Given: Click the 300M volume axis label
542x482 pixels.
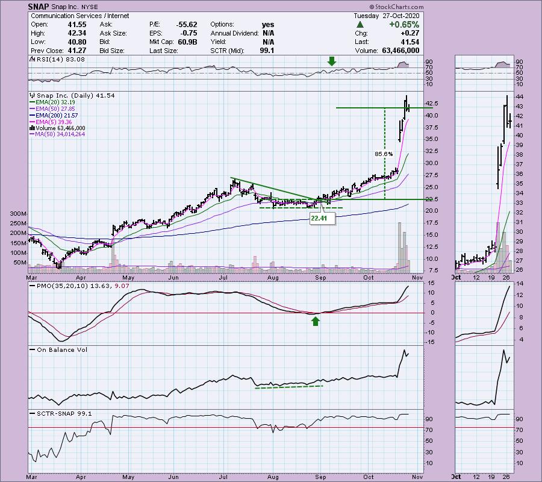Looking at the screenshot, I should (x=18, y=214).
